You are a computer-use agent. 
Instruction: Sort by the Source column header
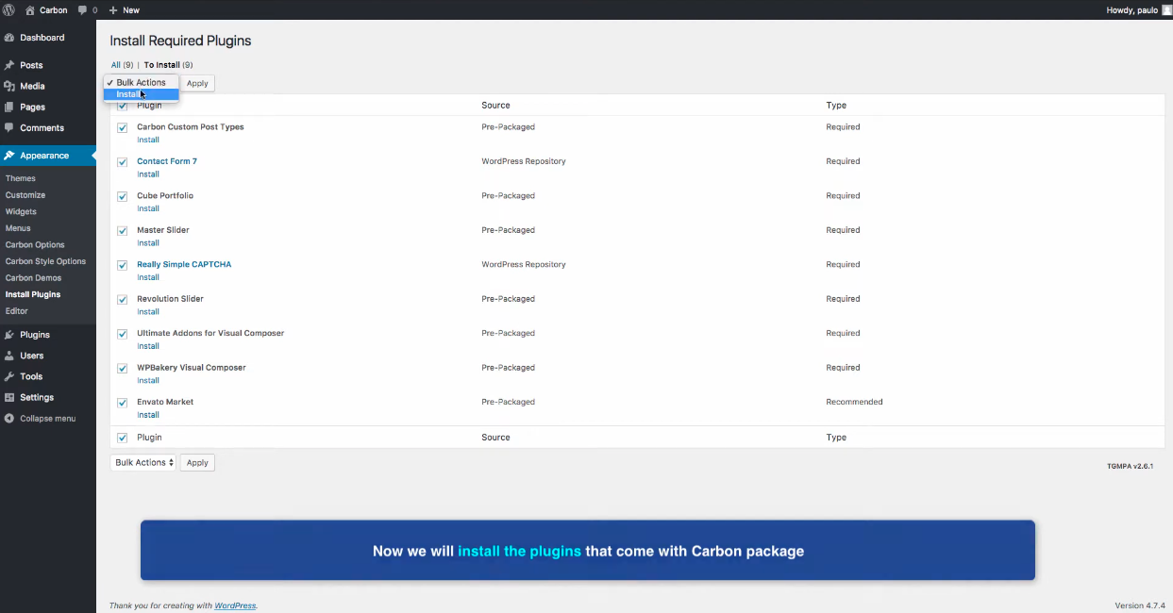[x=495, y=106]
